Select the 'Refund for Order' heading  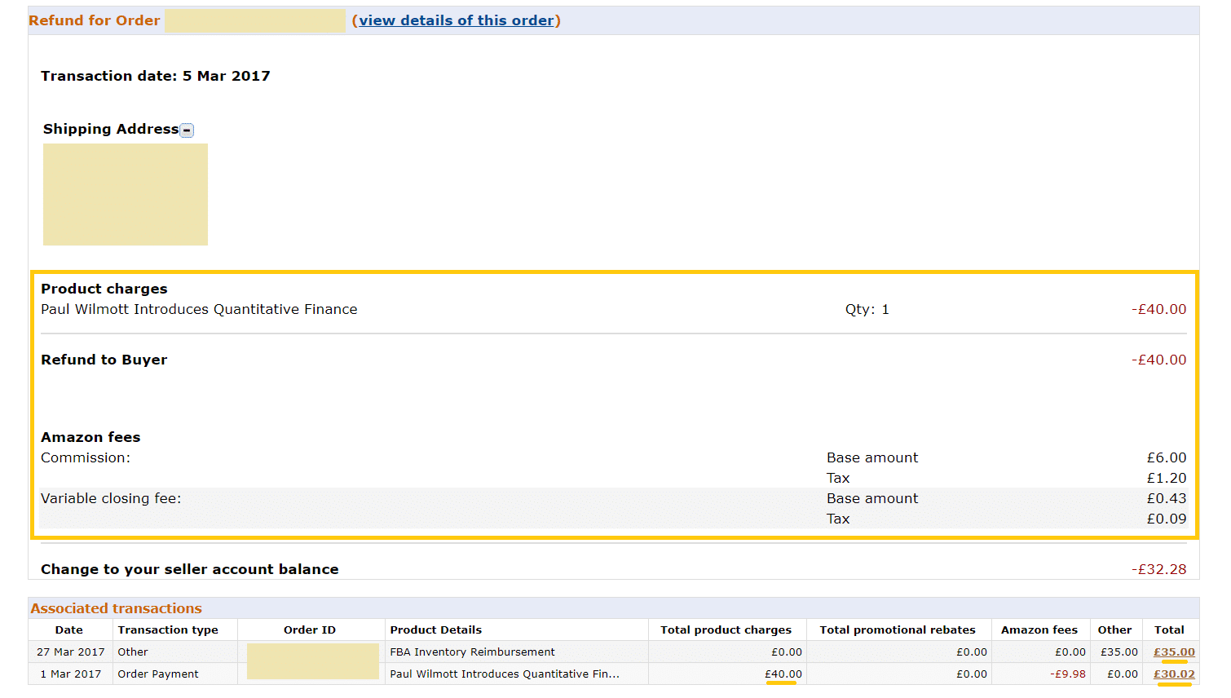(x=95, y=20)
